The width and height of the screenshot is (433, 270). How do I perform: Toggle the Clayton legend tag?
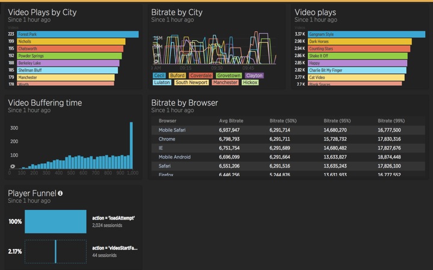254,76
